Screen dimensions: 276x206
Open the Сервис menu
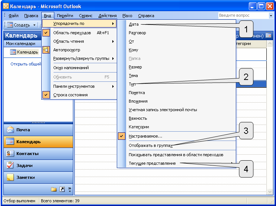pos(86,16)
